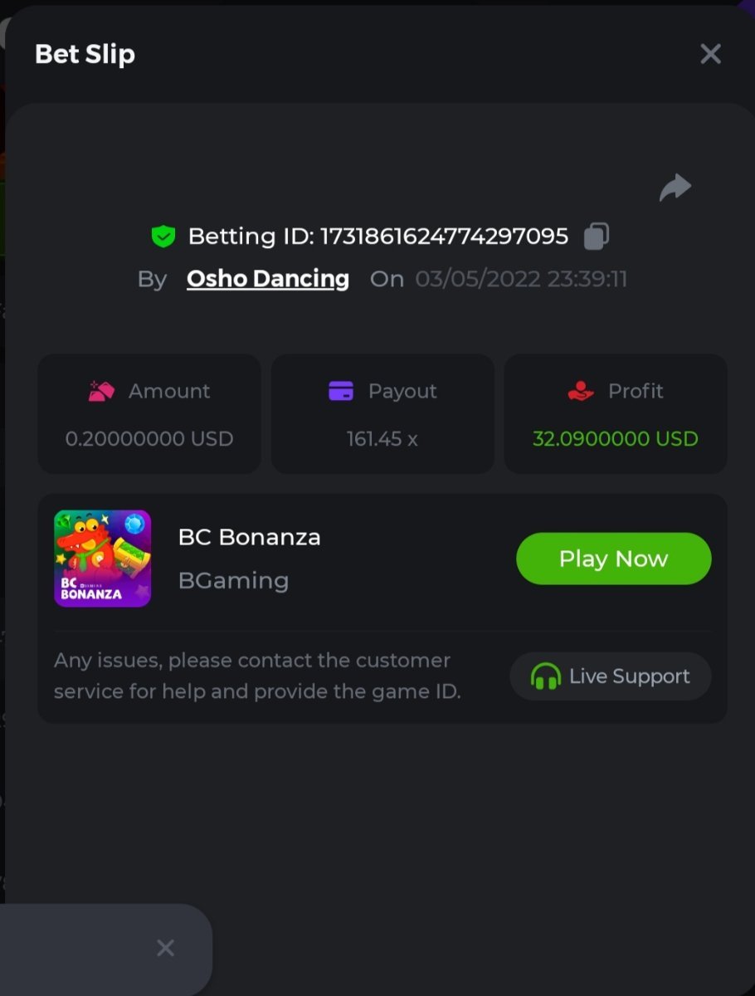Viewport: 755px width, 996px height.
Task: Close the Bet Slip dialog
Action: point(710,55)
